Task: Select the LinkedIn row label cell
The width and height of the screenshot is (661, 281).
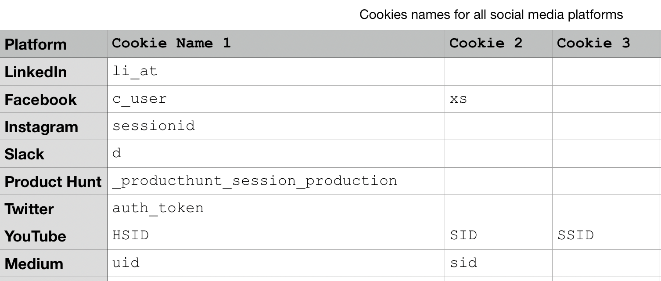Action: [x=36, y=72]
